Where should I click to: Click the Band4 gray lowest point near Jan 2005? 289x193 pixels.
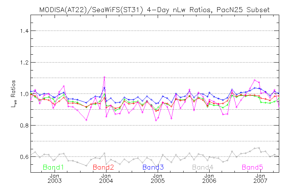coord(156,166)
